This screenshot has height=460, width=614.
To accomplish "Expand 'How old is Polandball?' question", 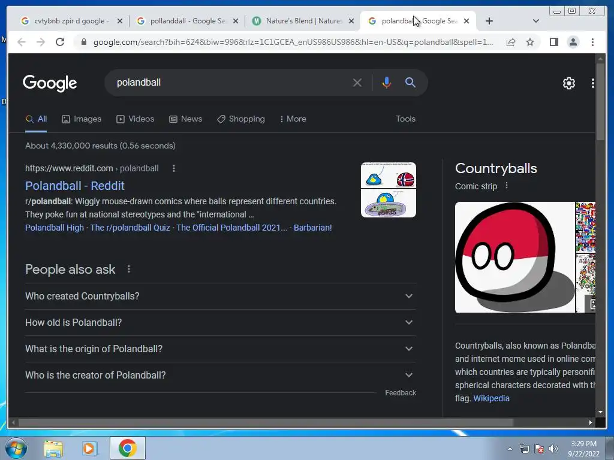I will pyautogui.click(x=221, y=322).
